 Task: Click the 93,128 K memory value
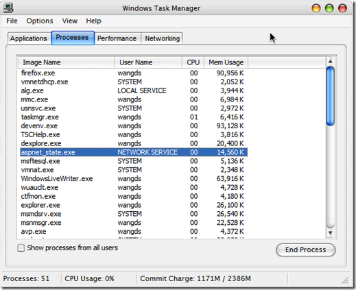pyautogui.click(x=230, y=126)
